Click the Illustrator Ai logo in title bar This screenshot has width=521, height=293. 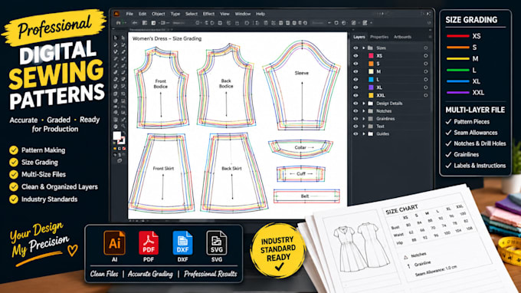coord(116,14)
